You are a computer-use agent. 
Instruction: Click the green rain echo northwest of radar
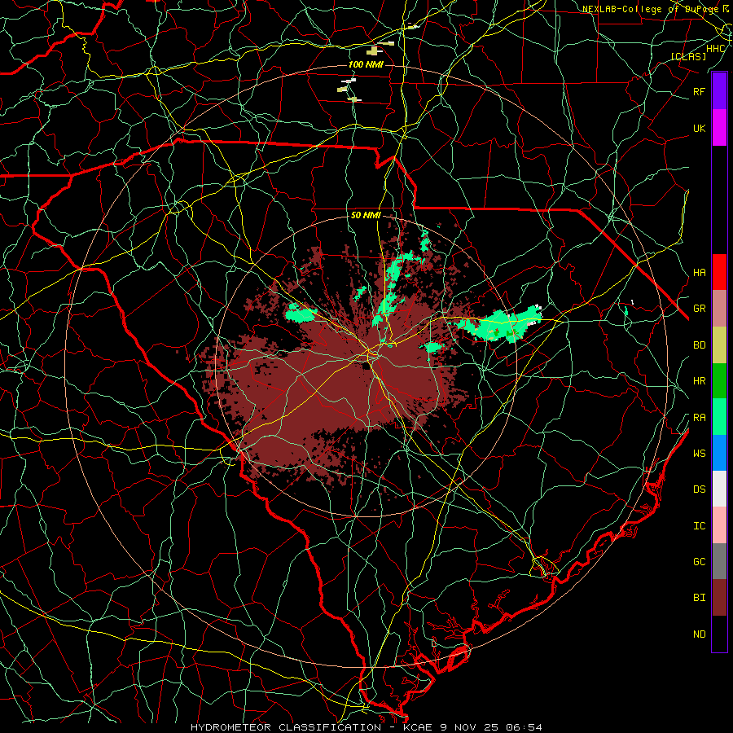coord(301,313)
